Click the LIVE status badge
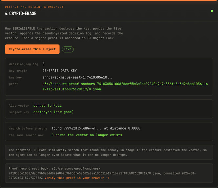218x188 pixels. coord(68,49)
